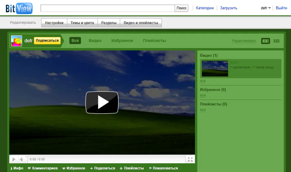This screenshot has height=172, width=291.
Task: Click the все link under Плейлисты (0)
Action: point(203,110)
